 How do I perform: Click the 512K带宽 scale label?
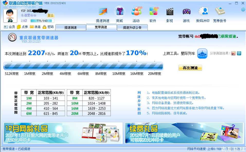pyautogui.click(x=12, y=74)
